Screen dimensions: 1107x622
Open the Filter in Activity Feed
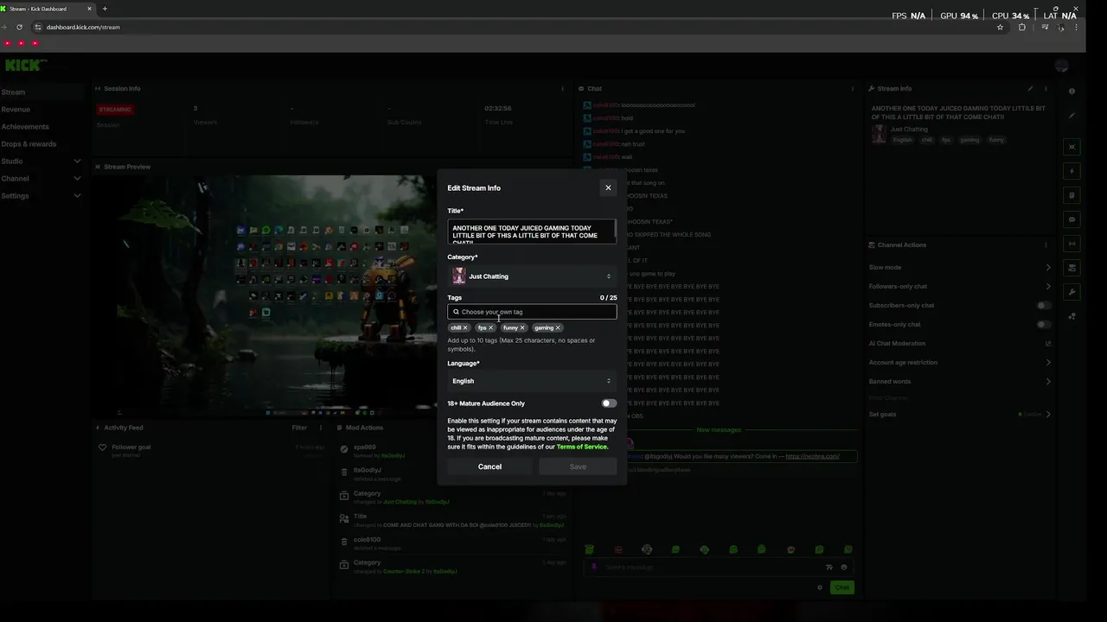299,428
